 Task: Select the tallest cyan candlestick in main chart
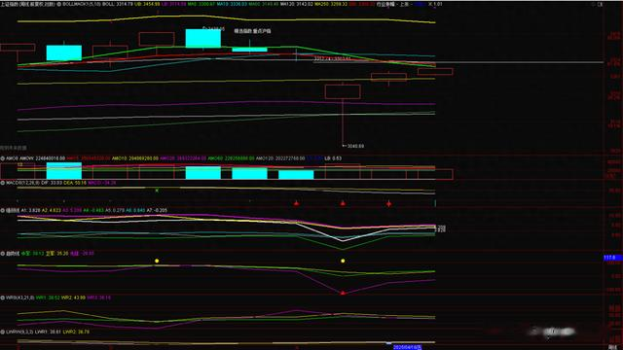coord(203,39)
